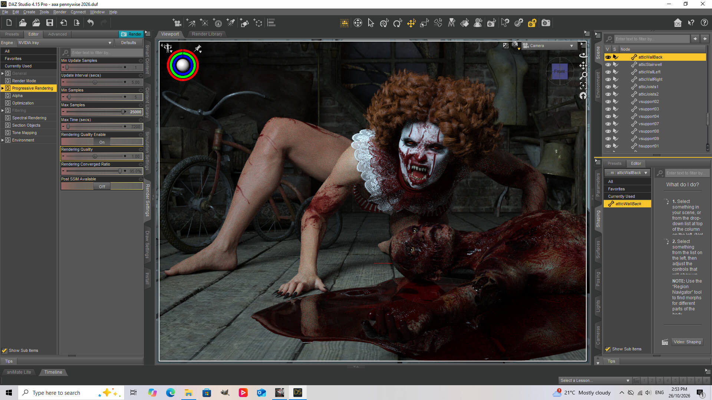Toggle visibility eye of atticWallBack
The height and width of the screenshot is (400, 712).
click(608, 57)
